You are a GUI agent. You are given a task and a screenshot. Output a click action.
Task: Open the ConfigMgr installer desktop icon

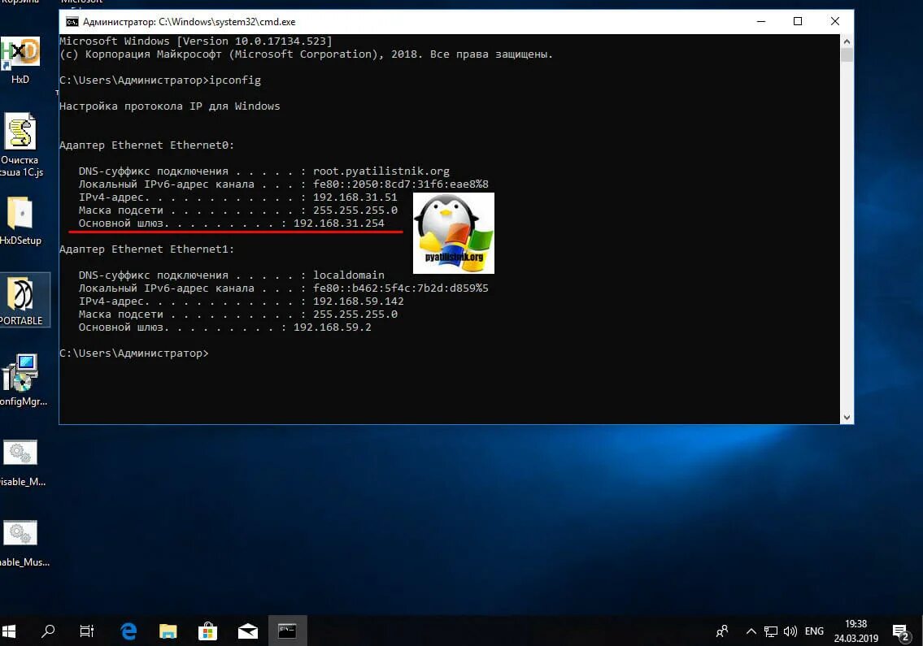click(23, 379)
